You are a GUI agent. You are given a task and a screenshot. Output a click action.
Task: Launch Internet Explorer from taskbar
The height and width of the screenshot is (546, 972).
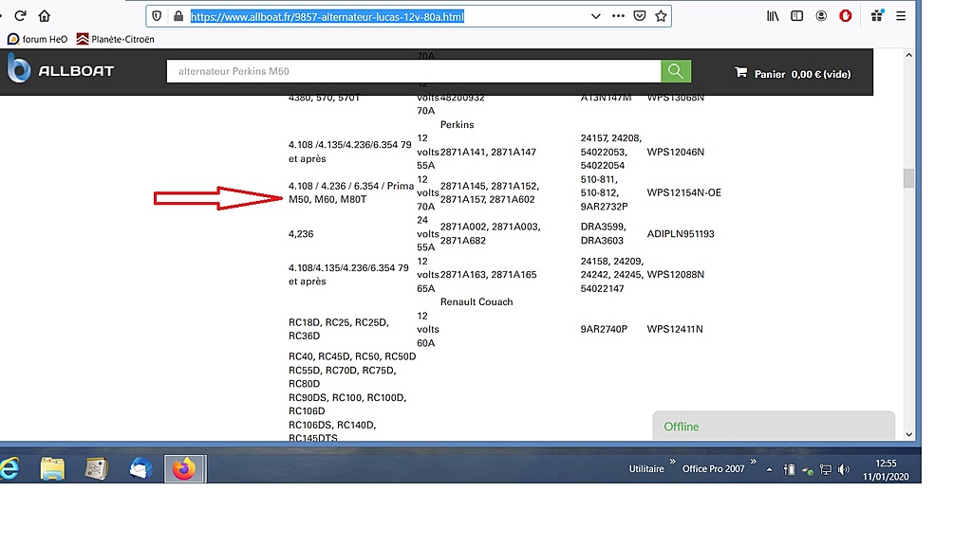tap(9, 468)
